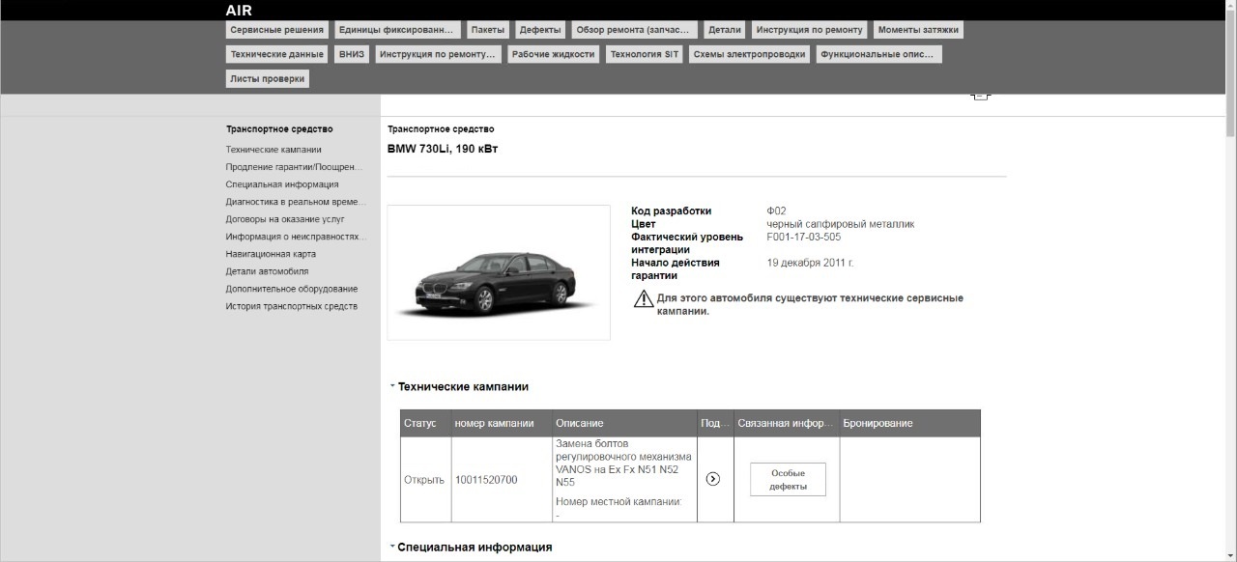Image resolution: width=1237 pixels, height=562 pixels.
Task: Click the AIR logo title
Action: click(239, 11)
